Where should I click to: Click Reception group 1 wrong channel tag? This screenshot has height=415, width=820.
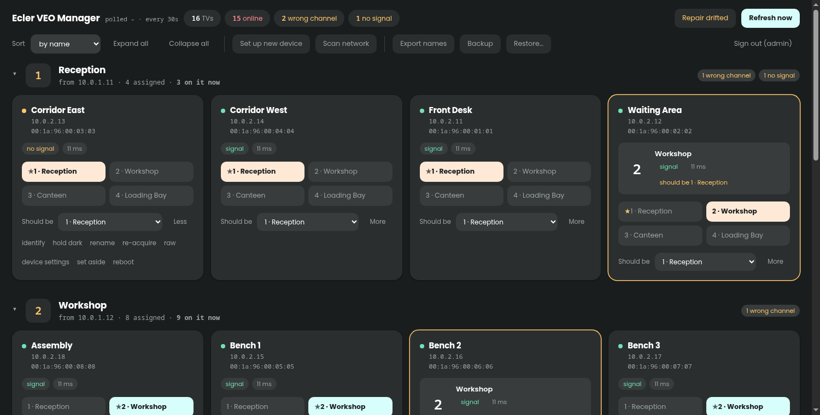pos(727,75)
